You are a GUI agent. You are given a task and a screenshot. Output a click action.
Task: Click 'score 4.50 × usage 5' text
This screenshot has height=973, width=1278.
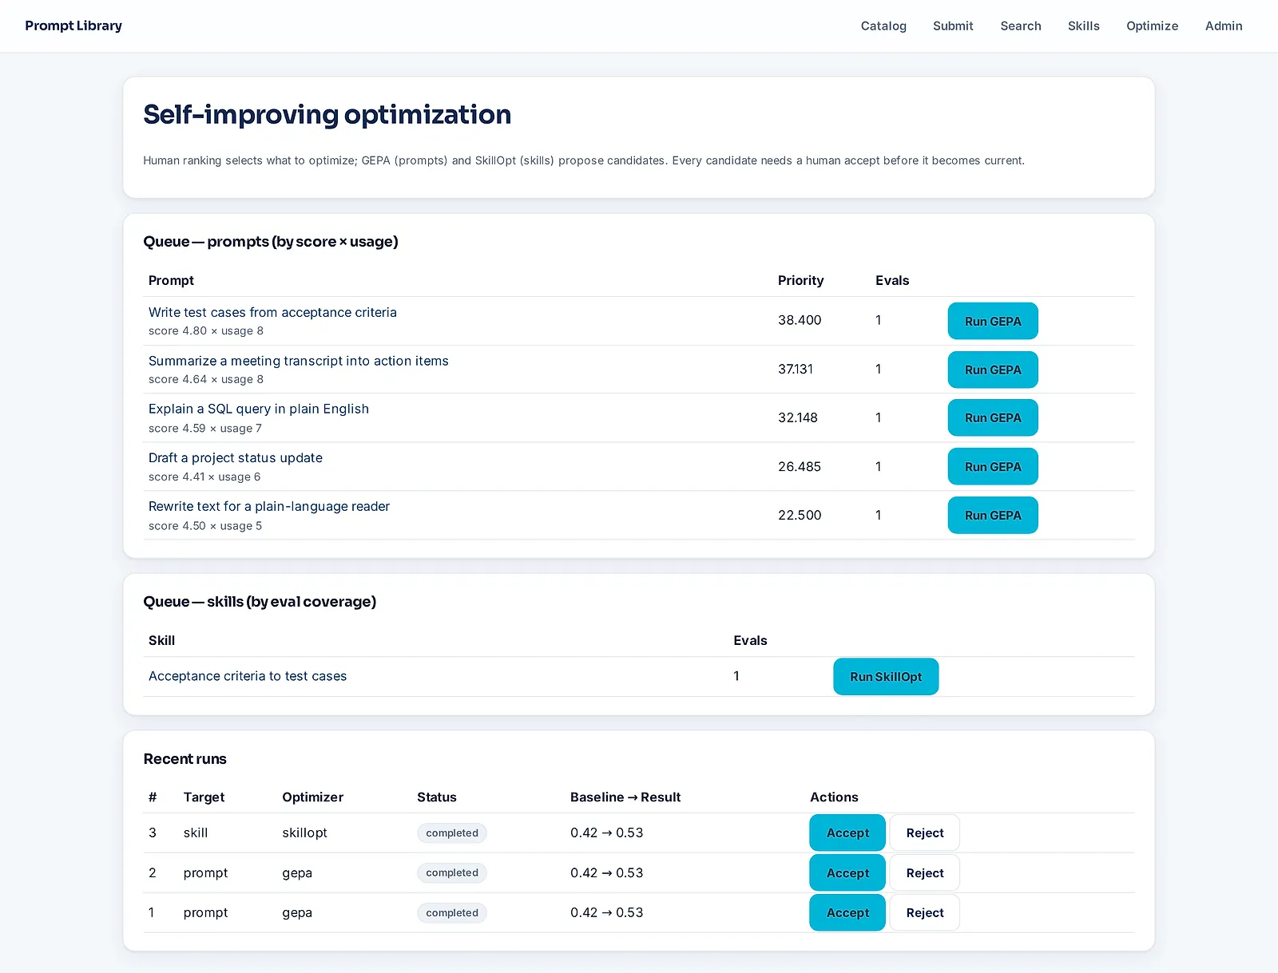pos(205,525)
